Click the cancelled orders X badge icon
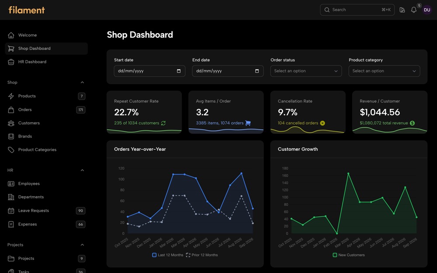Image resolution: width=437 pixels, height=273 pixels. [x=323, y=123]
